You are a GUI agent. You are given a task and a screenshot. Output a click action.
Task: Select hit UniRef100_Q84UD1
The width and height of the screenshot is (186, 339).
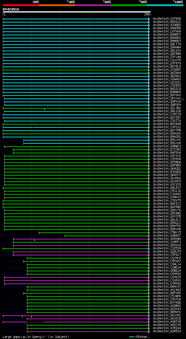[x=167, y=169]
